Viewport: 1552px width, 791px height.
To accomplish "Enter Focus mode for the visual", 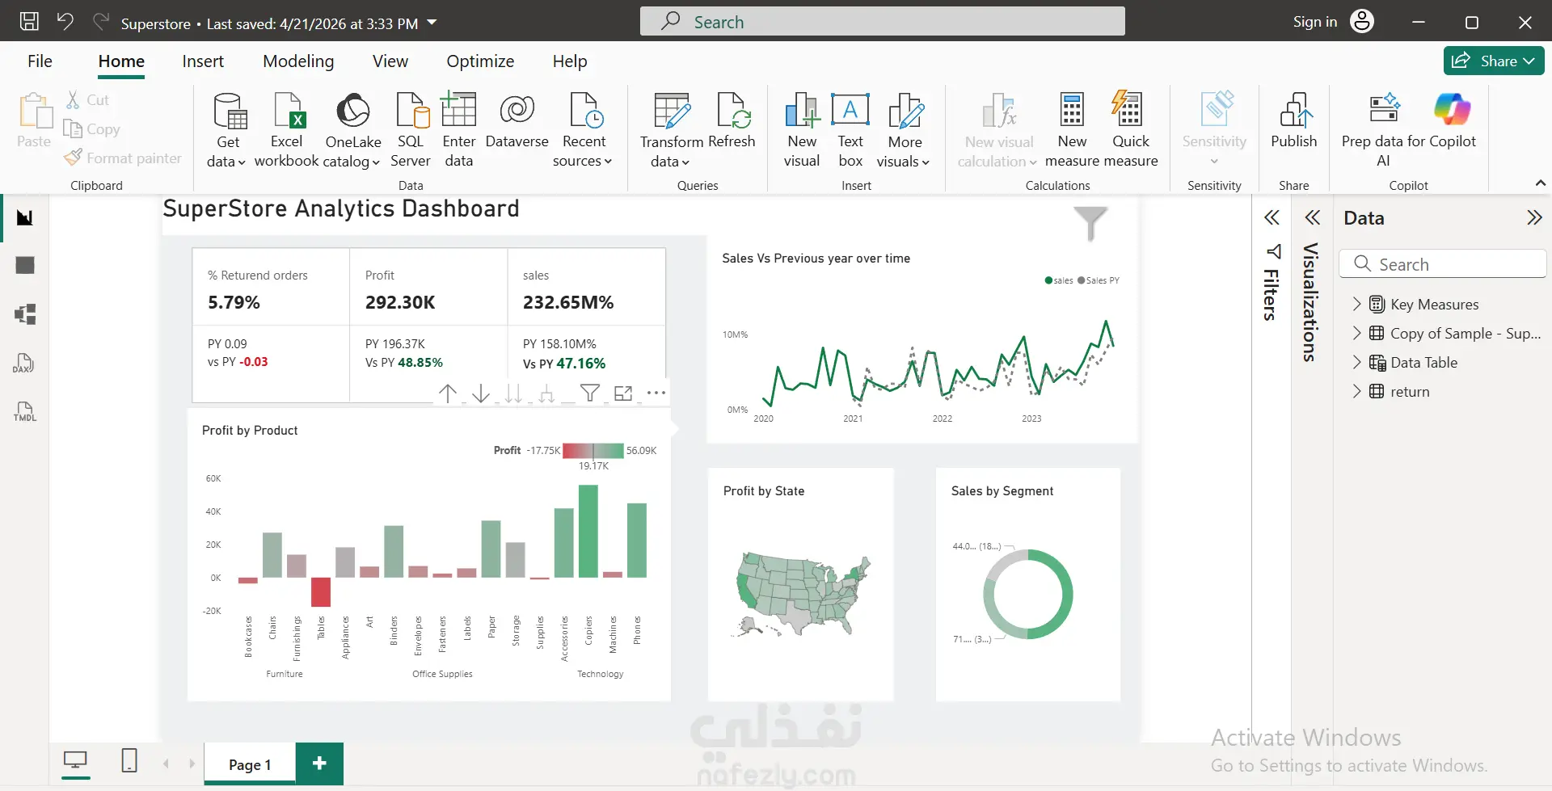I will point(623,393).
